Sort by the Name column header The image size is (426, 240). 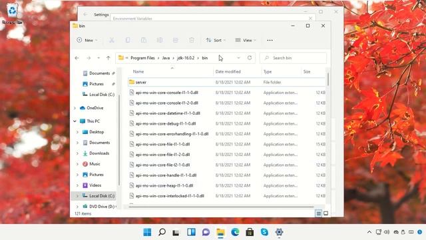click(138, 71)
